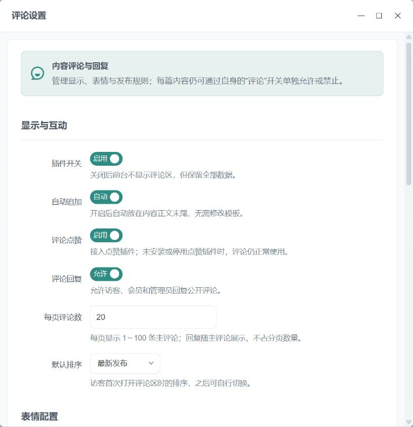Disable the 插件开关 toggle
Viewport: 413px width, 427px height.
106,159
